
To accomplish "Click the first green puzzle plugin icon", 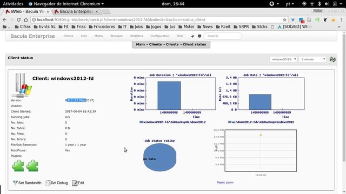I will pos(18,165).
